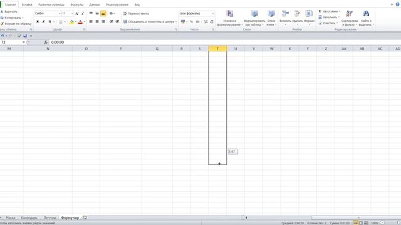This screenshot has width=401, height=225.
Task: Select column T header
Action: coord(217,49)
